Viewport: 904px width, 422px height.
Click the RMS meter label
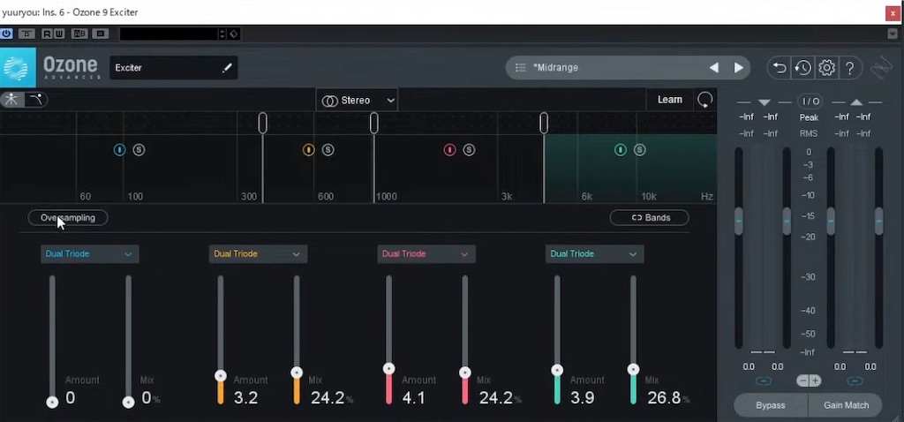coord(809,133)
